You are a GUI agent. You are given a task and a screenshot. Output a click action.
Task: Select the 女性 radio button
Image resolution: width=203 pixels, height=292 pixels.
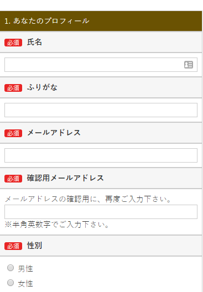click(11, 283)
